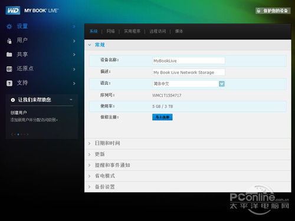Click usage value 5 GB / 3 TB
Screen dimensions: 295x221
pyautogui.click(x=163, y=107)
